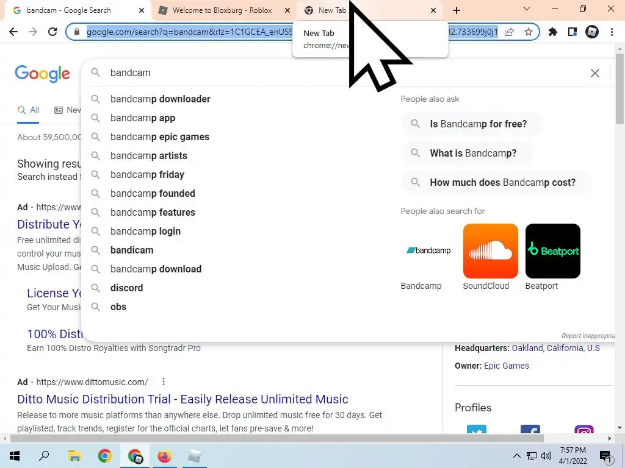Screen dimensions: 625x468
Task: Select suggestion bandicam
Action: coord(132,250)
